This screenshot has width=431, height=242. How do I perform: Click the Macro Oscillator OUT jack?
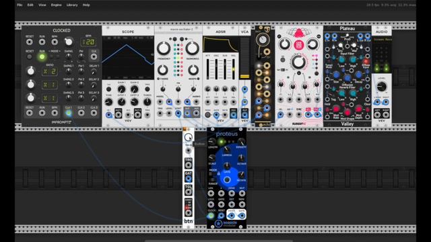point(187,114)
